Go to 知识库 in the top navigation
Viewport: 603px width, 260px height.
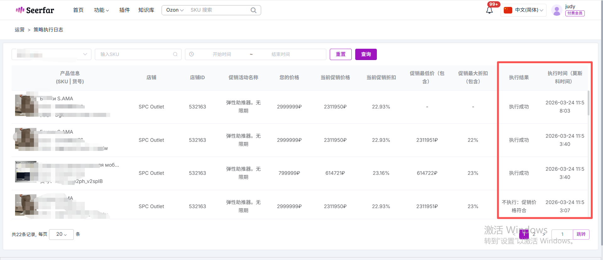pyautogui.click(x=146, y=10)
